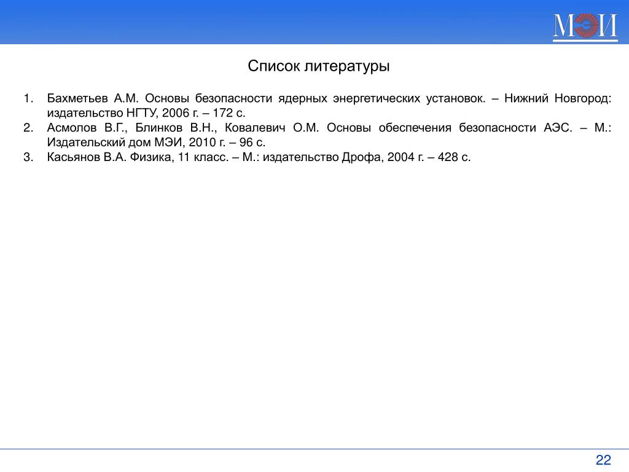The image size is (629, 472).
Task: Click list number '3.'
Action: pyautogui.click(x=28, y=157)
